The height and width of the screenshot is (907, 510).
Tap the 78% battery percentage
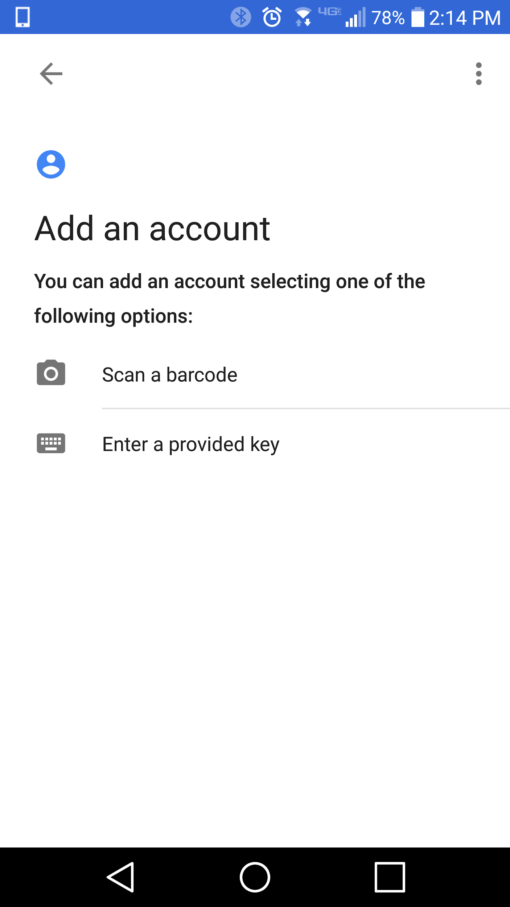388,18
